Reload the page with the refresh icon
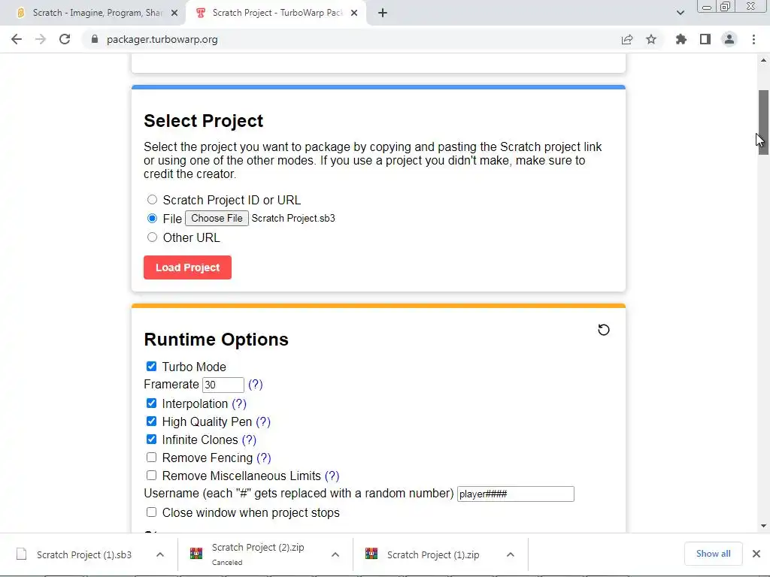This screenshot has height=577, width=770. tap(65, 39)
